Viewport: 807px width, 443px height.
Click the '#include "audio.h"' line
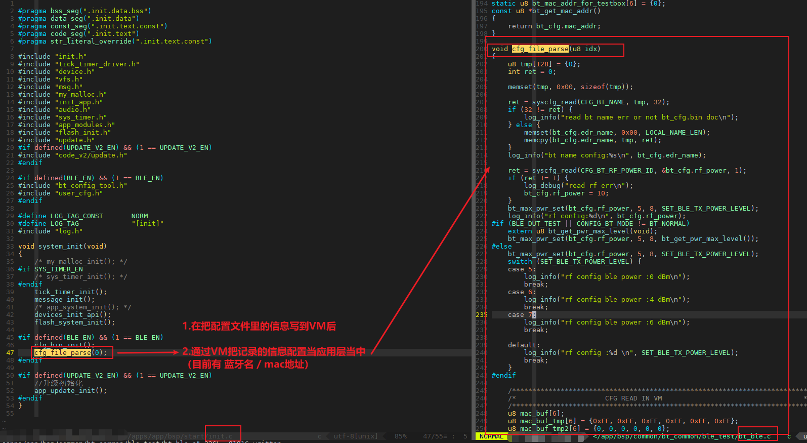[x=54, y=109]
